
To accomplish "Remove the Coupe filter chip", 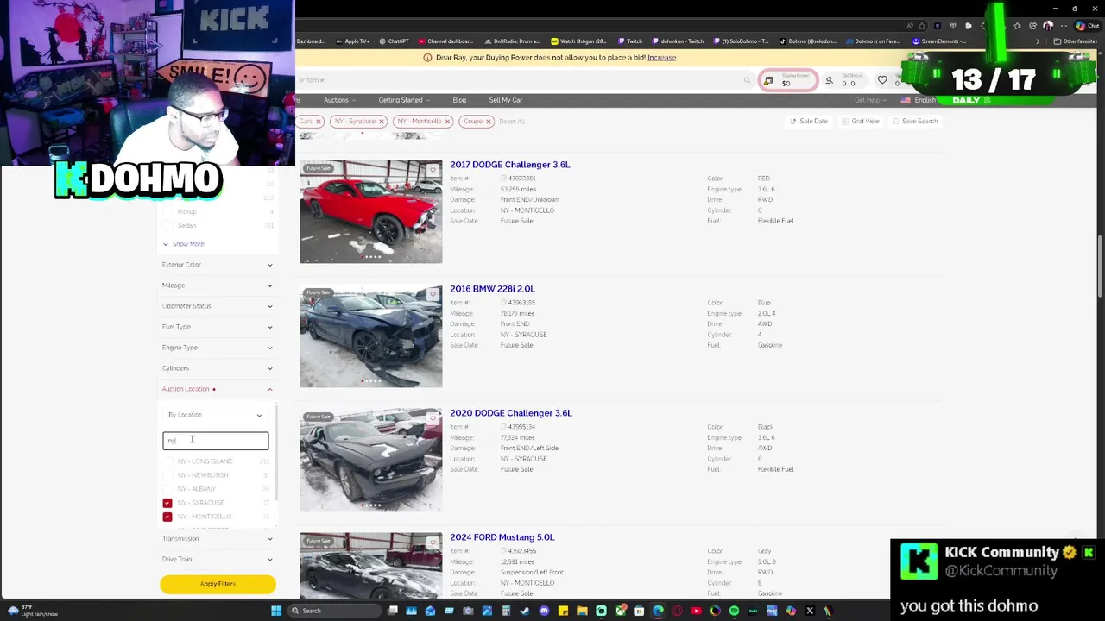I will (x=489, y=122).
